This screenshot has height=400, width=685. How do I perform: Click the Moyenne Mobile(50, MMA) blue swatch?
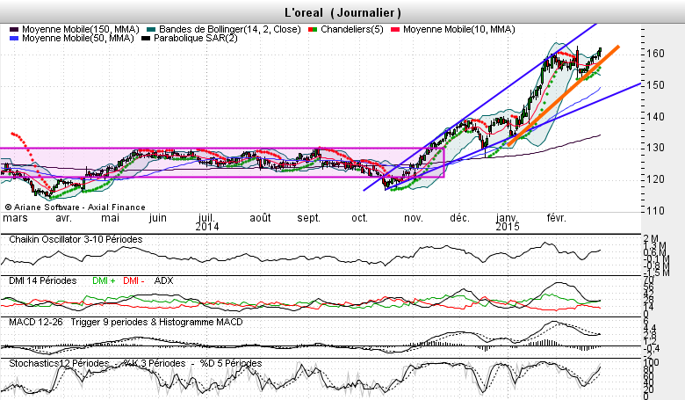[14, 38]
